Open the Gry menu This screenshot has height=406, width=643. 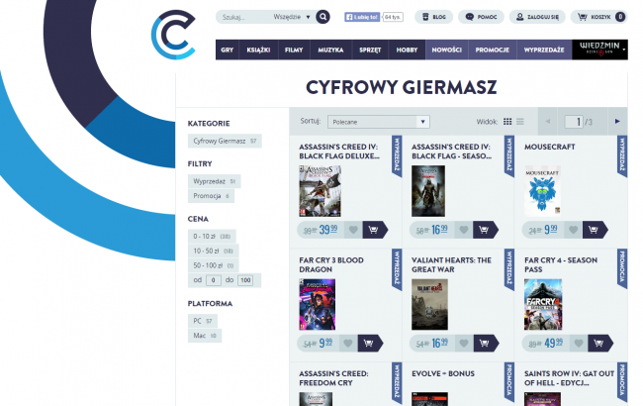(x=227, y=50)
